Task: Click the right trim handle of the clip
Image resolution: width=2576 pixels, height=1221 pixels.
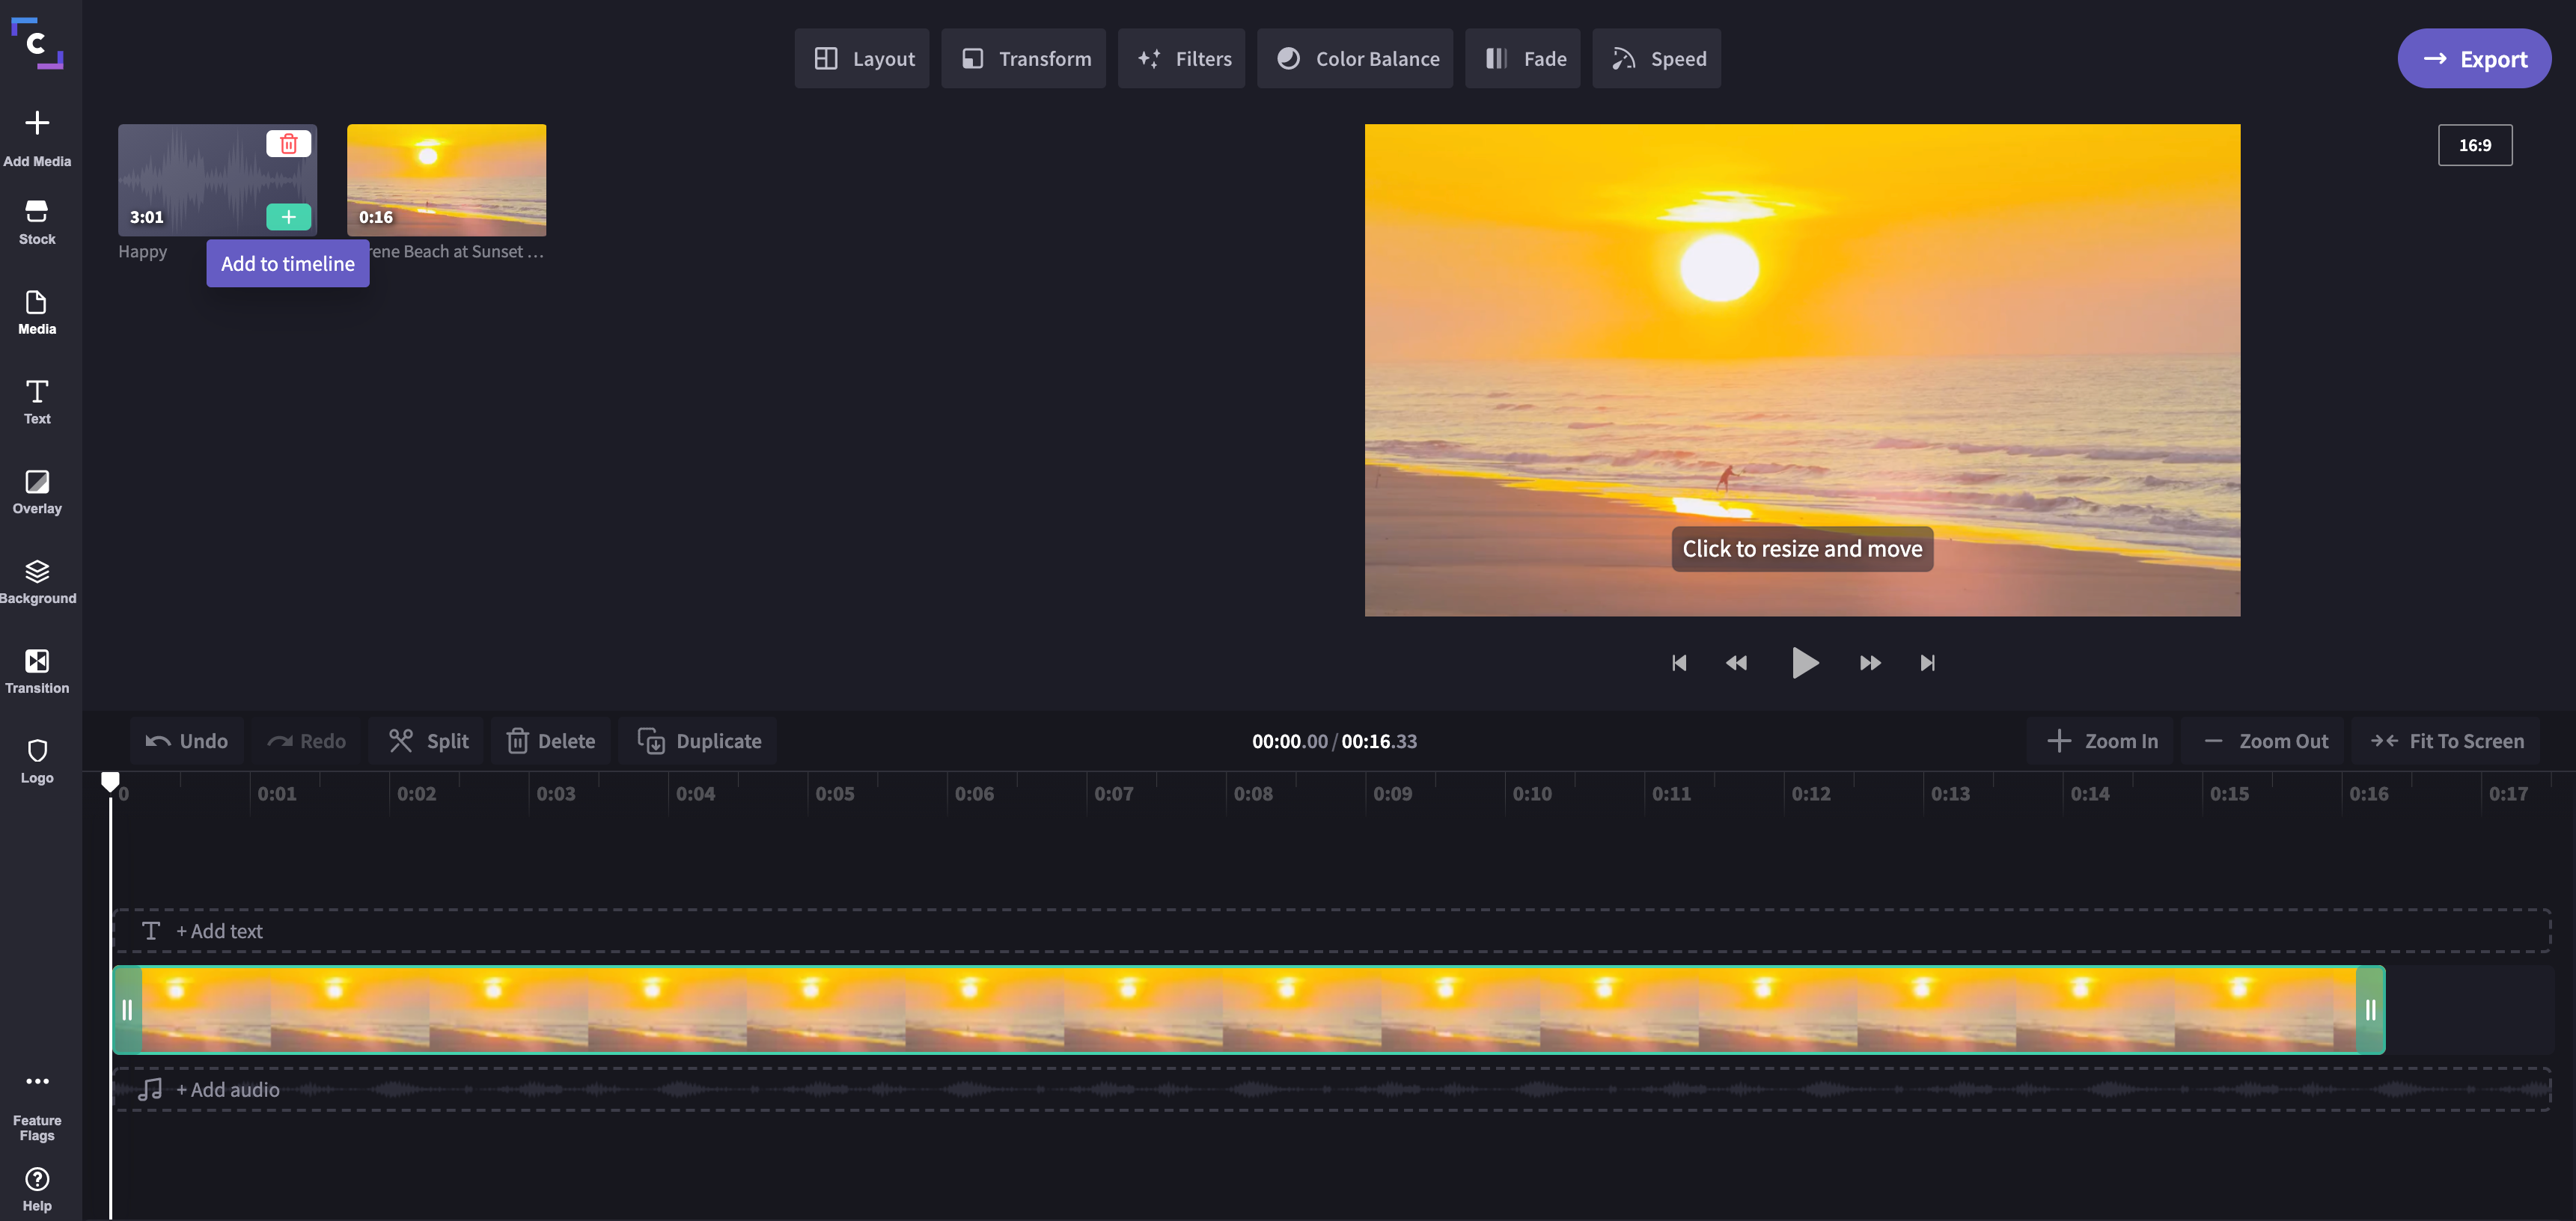Action: (x=2370, y=1010)
